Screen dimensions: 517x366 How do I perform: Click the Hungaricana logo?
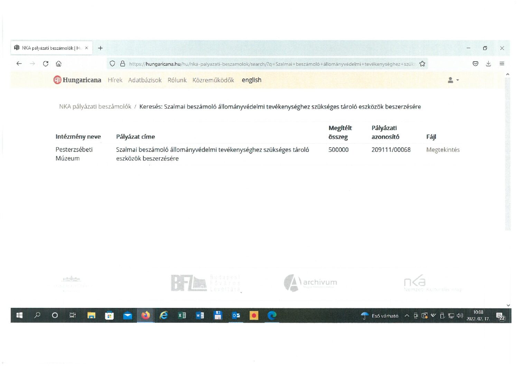click(x=77, y=80)
